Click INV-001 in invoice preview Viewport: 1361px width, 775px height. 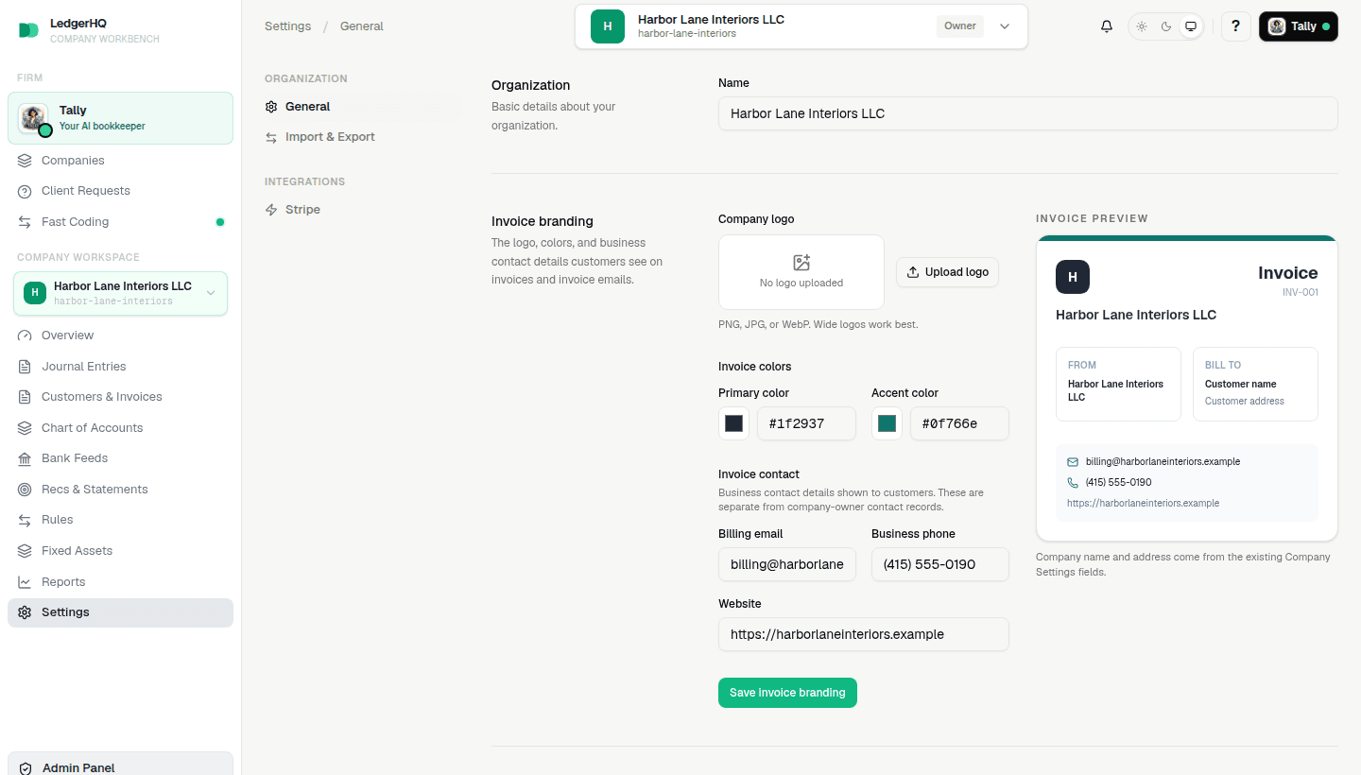tap(1301, 293)
